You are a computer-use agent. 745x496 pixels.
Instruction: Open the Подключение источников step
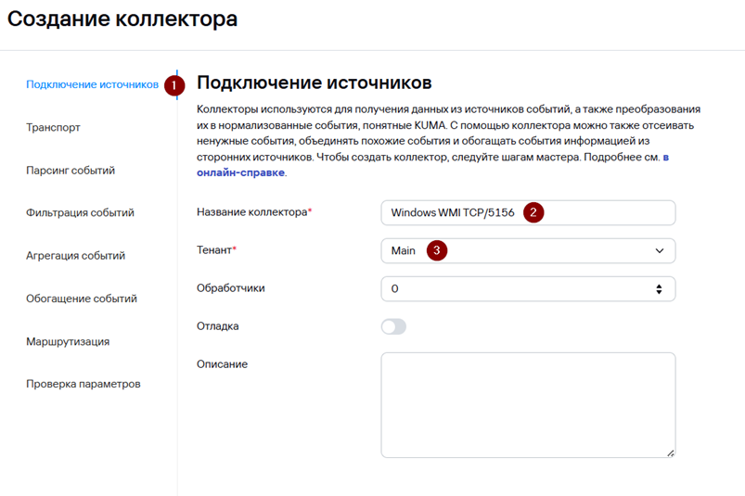click(92, 84)
